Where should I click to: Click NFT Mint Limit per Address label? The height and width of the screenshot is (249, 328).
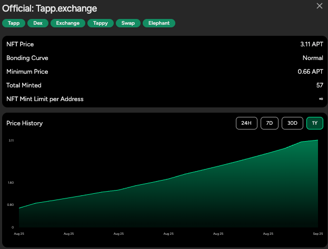point(45,99)
